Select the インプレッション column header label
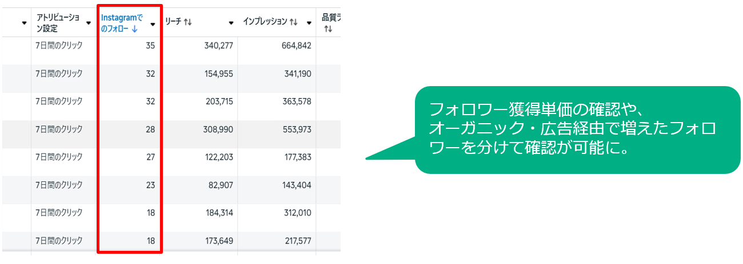743x264 pixels. pos(265,22)
